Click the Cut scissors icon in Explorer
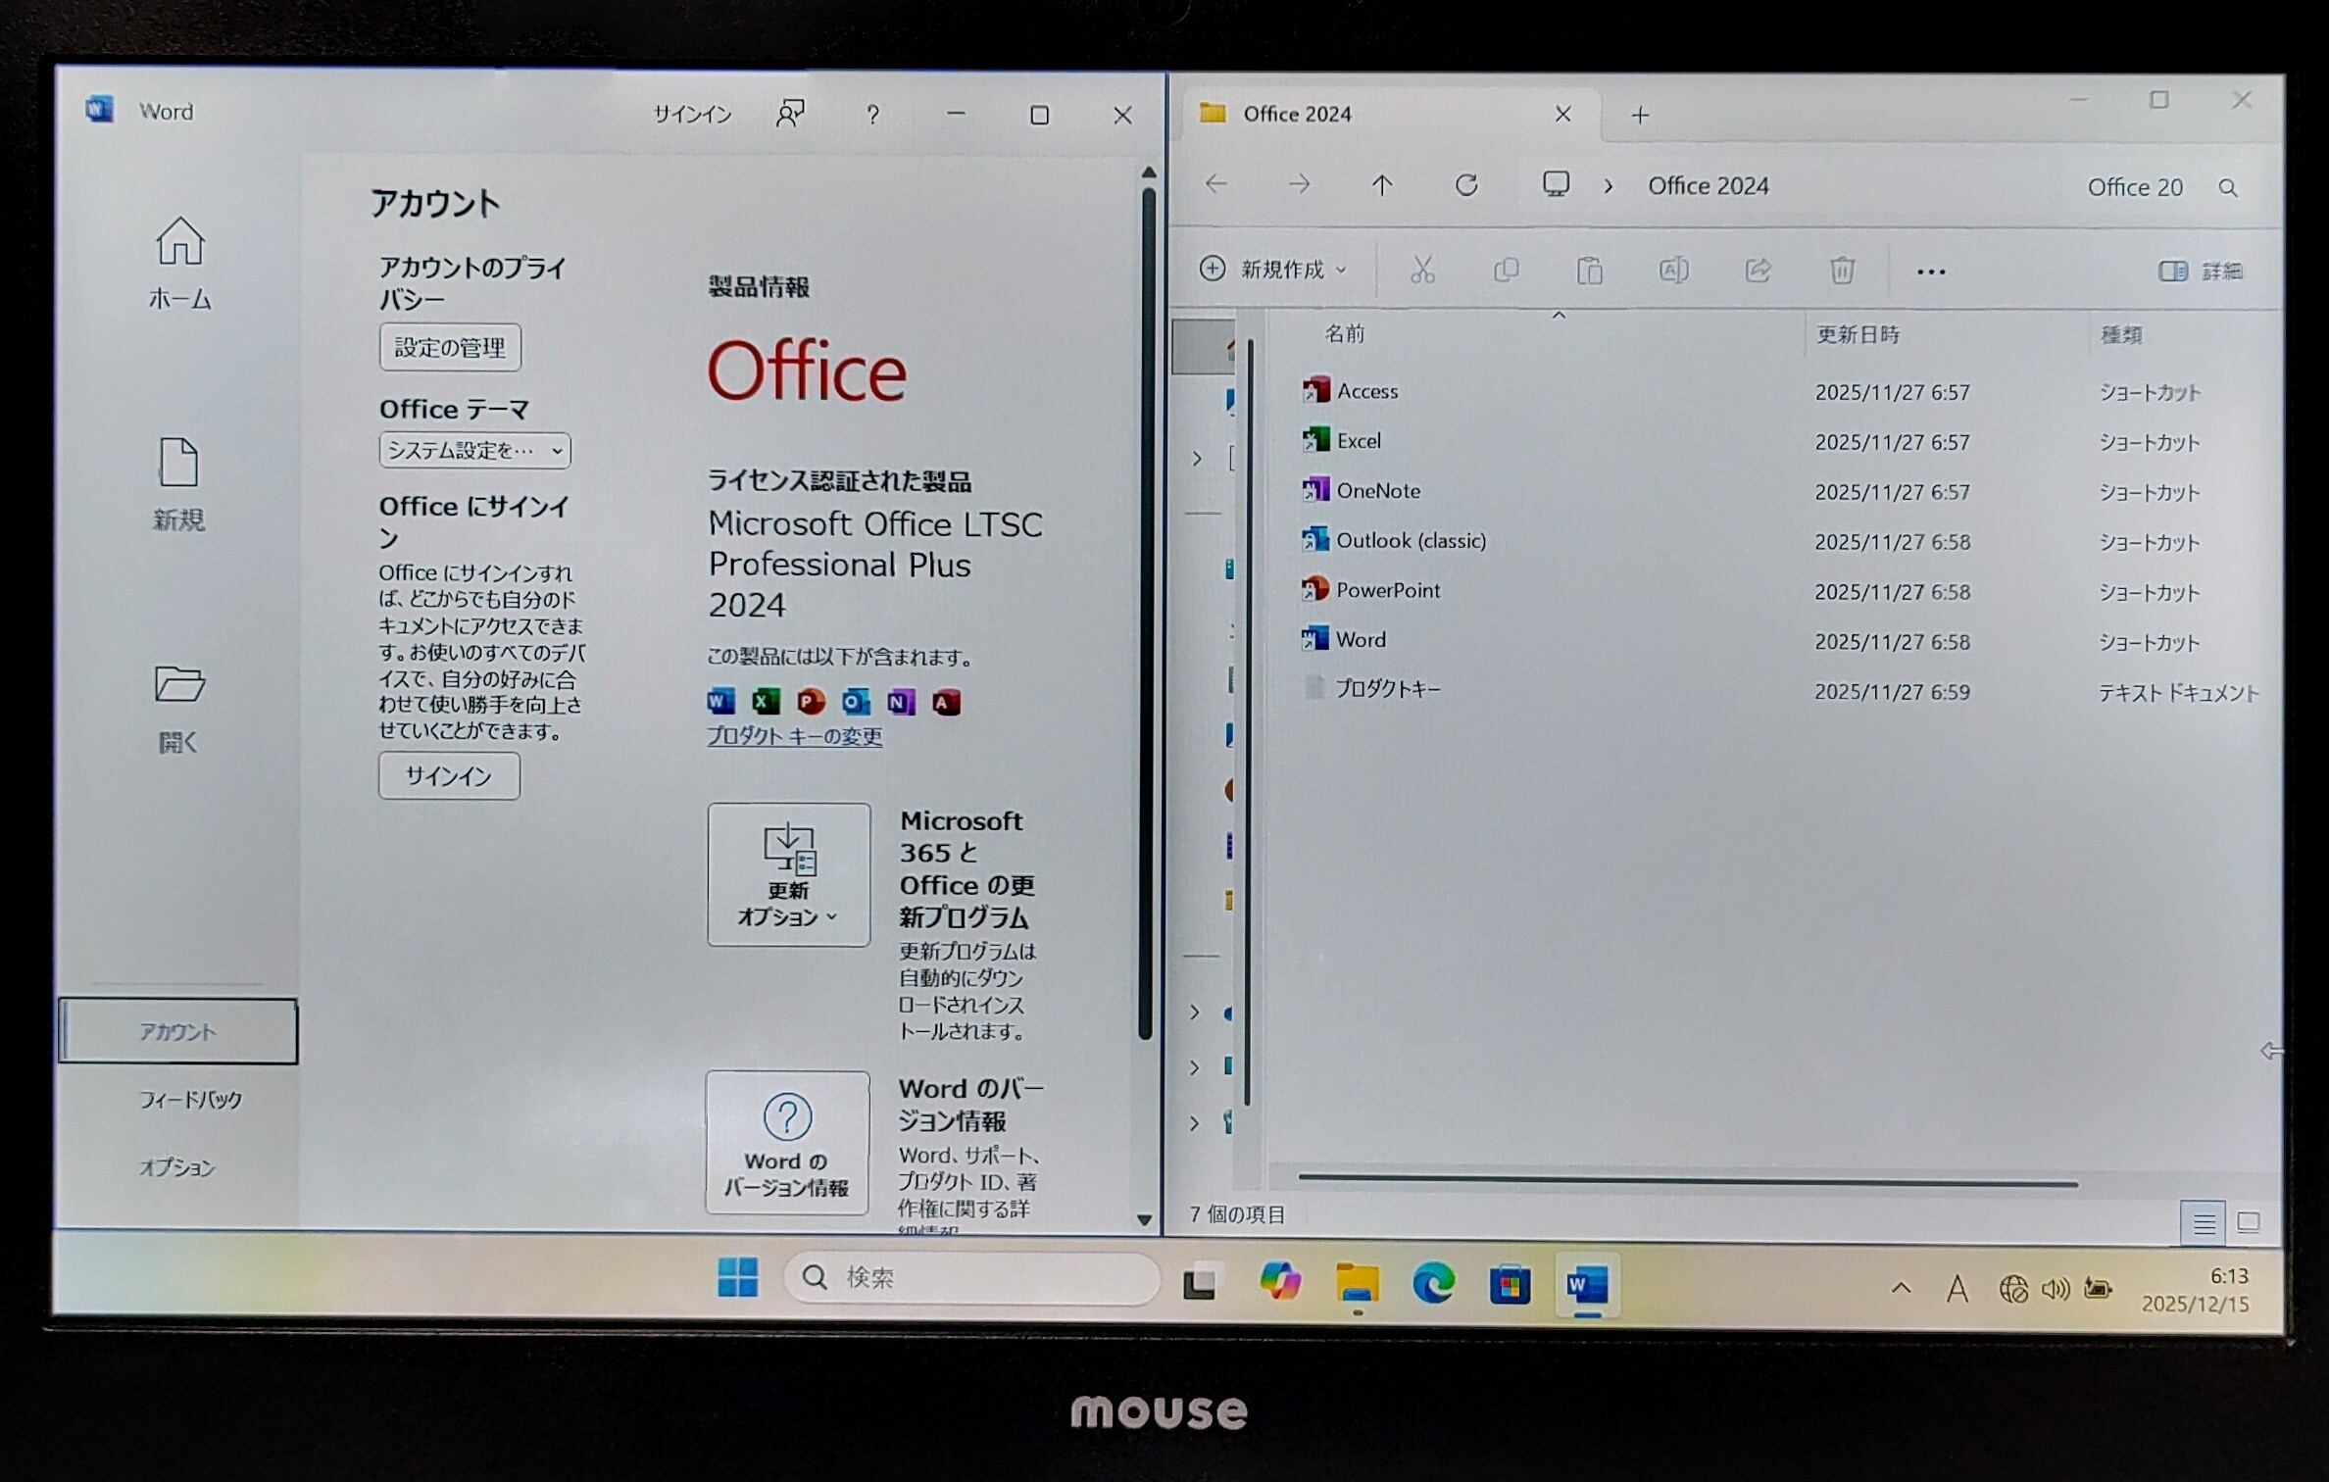Image resolution: width=2329 pixels, height=1482 pixels. pyautogui.click(x=1422, y=270)
